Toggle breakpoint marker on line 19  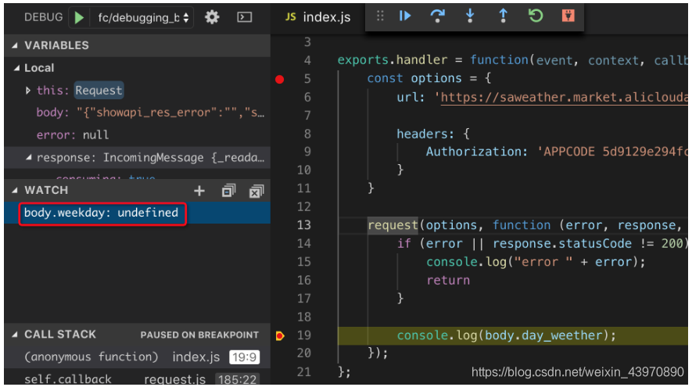point(280,336)
